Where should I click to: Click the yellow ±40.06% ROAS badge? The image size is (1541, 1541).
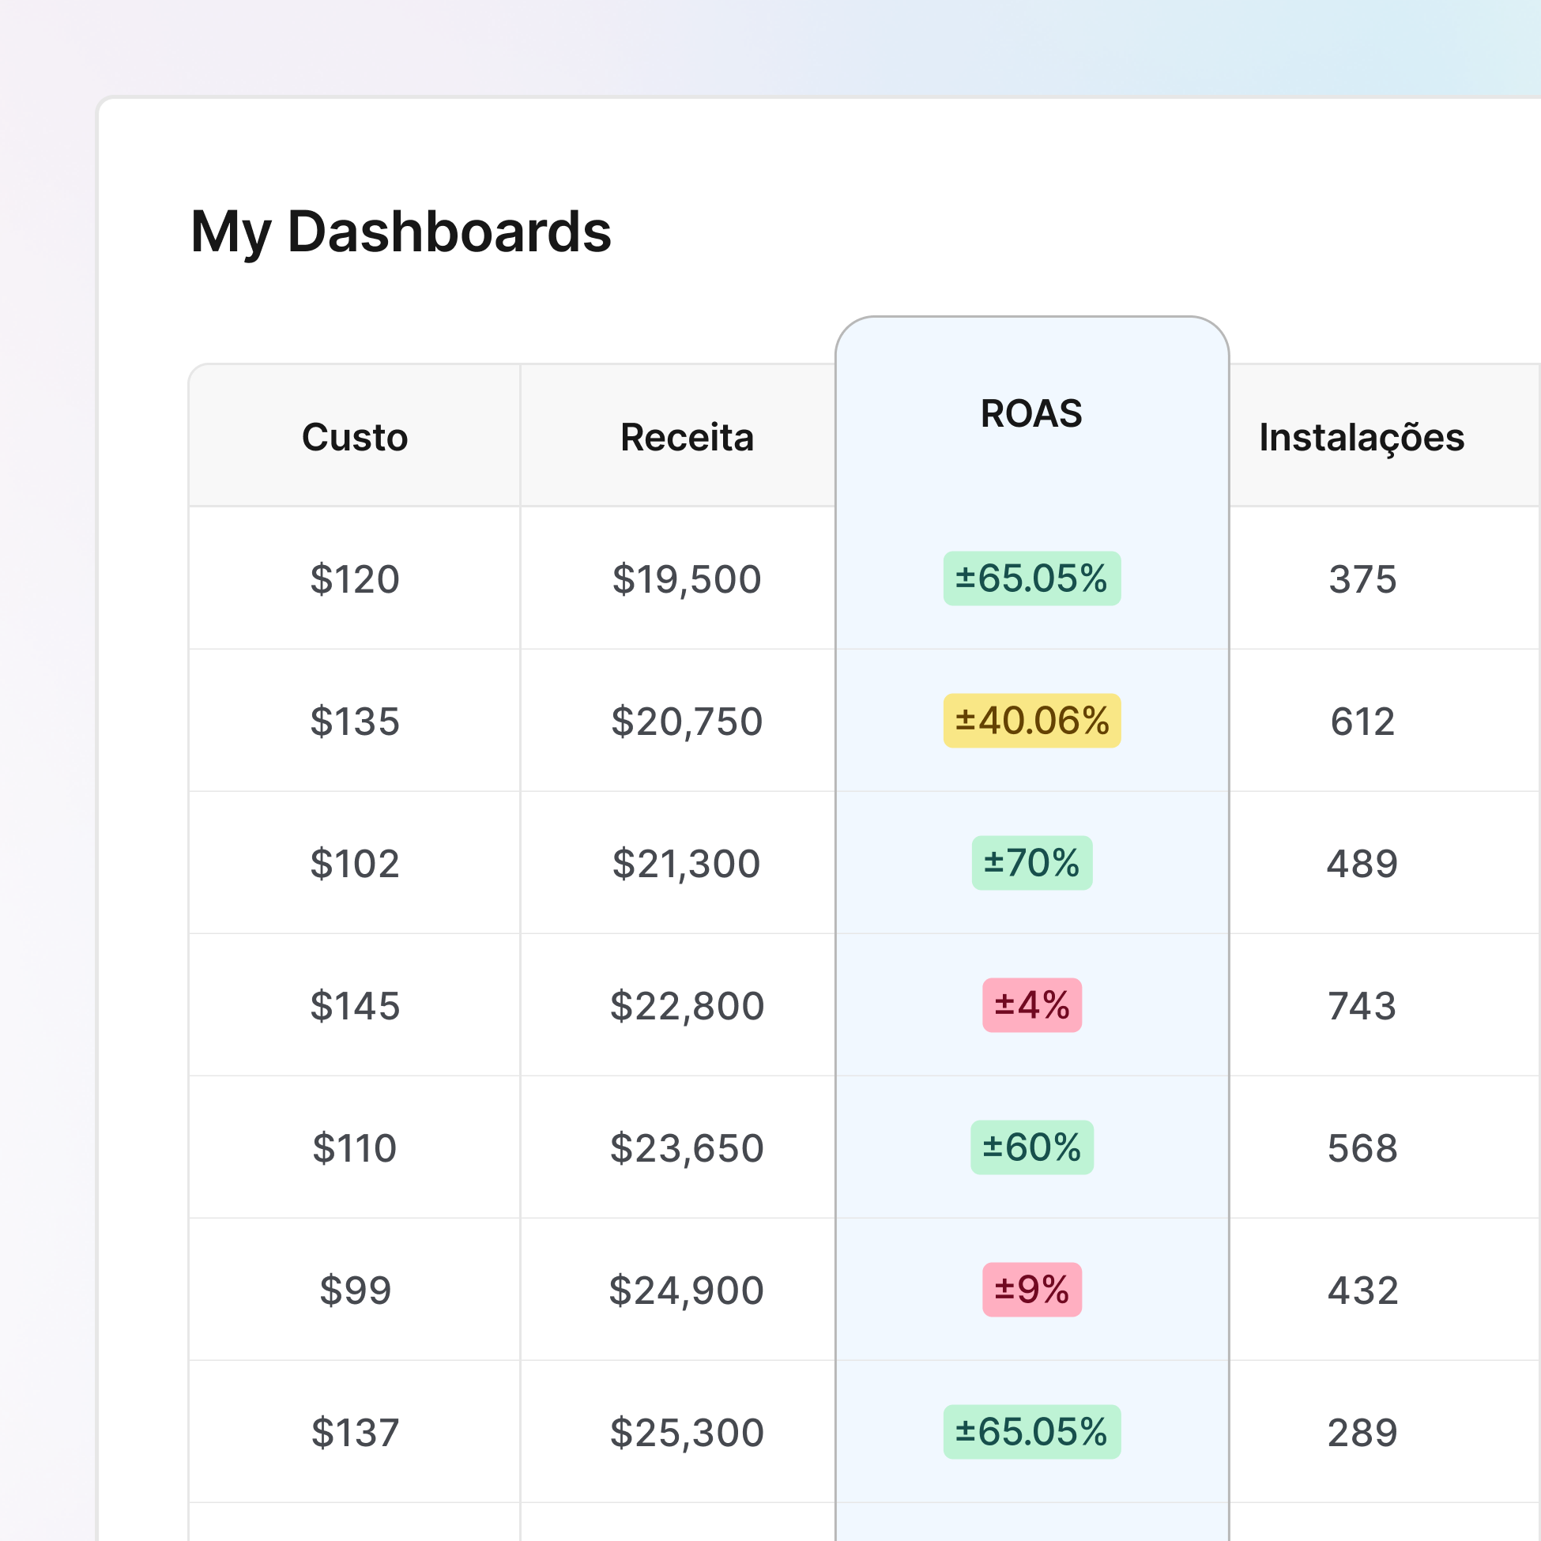[x=1031, y=720]
